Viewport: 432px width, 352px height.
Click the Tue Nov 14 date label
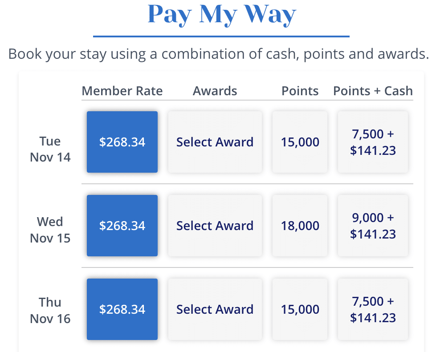click(x=50, y=149)
